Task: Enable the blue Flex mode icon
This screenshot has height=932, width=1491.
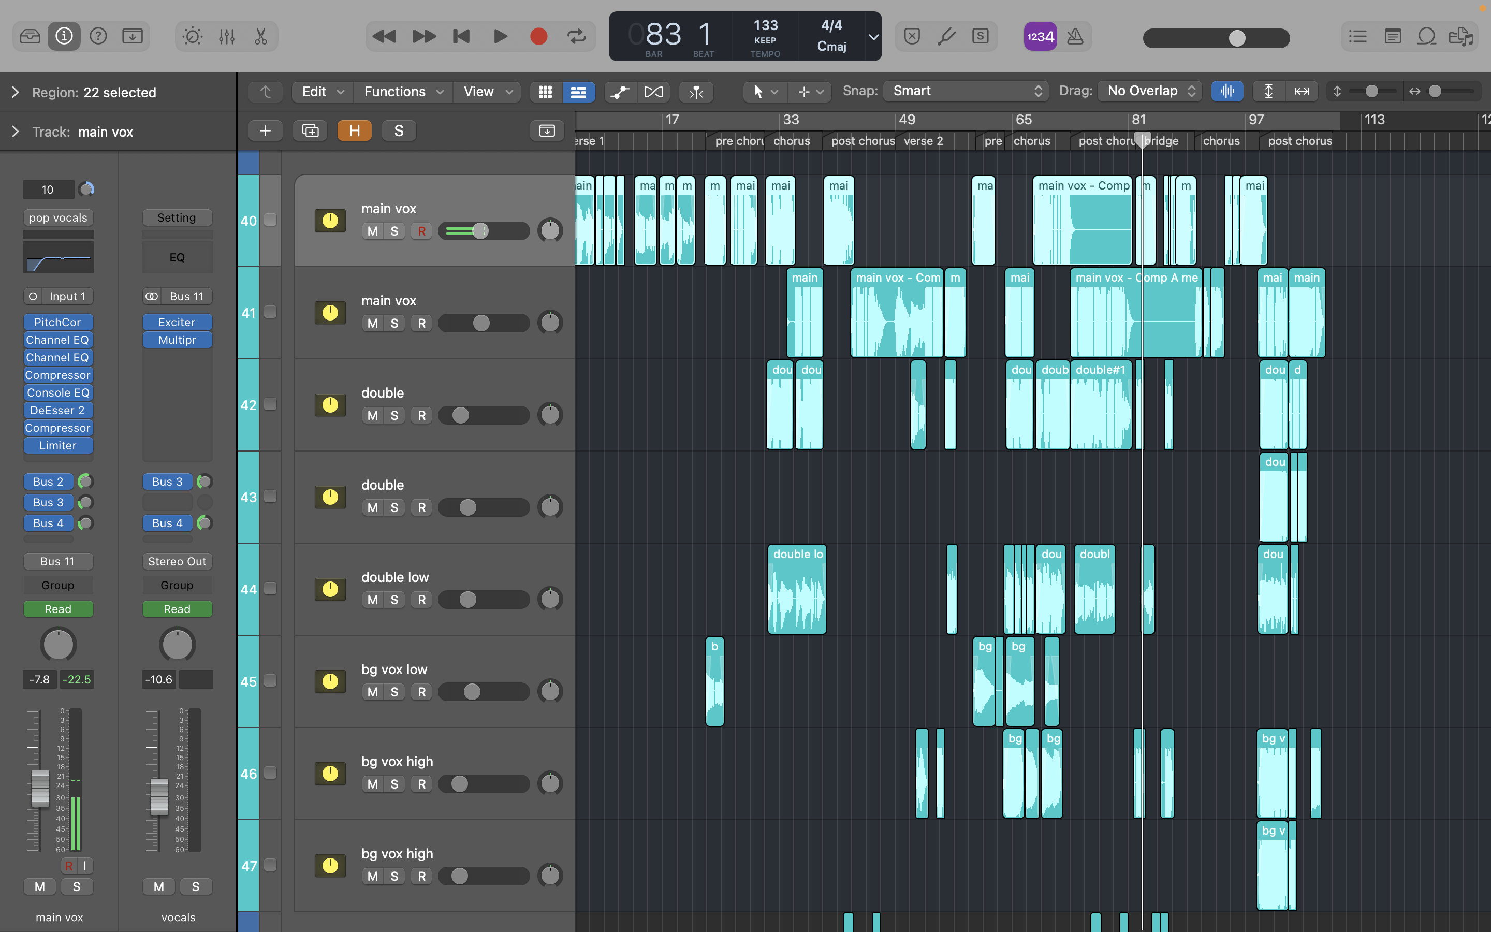Action: 1227,91
